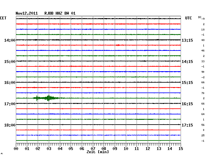Screen dimensions: 206x157
Task: Click minute label 00 on time axis
Action: [x=16, y=149]
